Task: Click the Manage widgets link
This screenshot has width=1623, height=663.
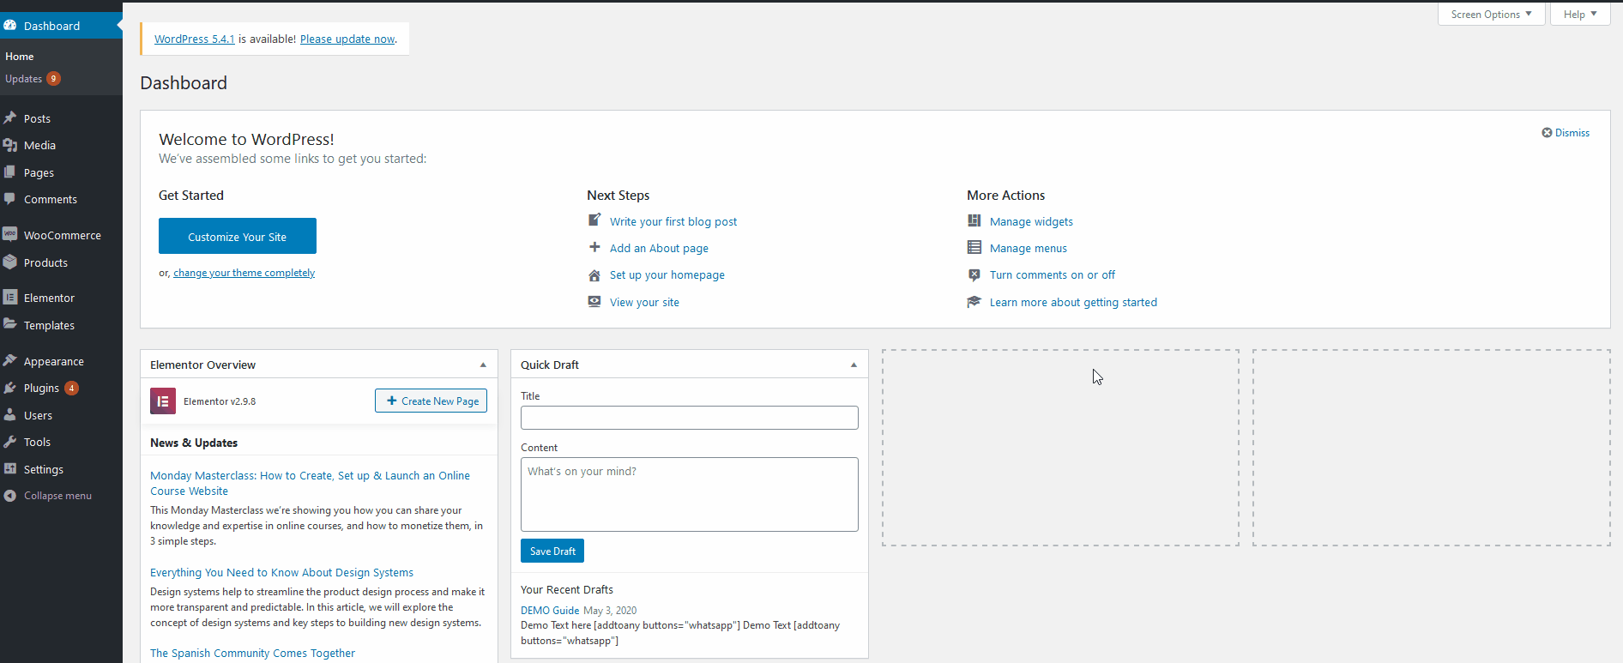Action: coord(1031,222)
